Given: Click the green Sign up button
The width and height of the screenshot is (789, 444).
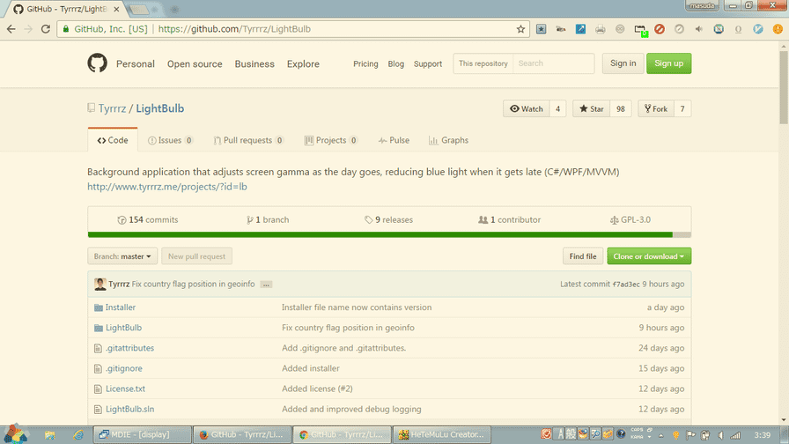Looking at the screenshot, I should (668, 63).
